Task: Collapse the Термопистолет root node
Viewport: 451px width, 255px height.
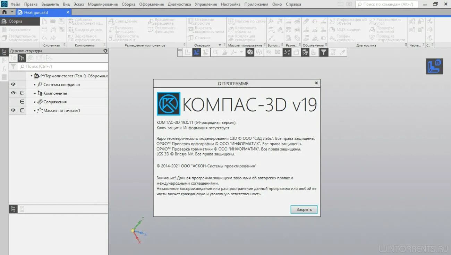Action: click(x=31, y=76)
